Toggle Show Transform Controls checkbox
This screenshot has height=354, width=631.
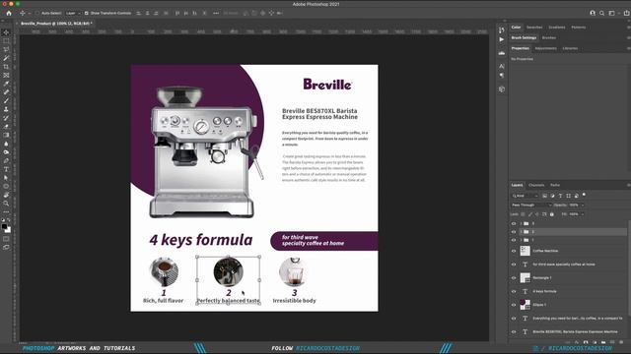pyautogui.click(x=86, y=13)
